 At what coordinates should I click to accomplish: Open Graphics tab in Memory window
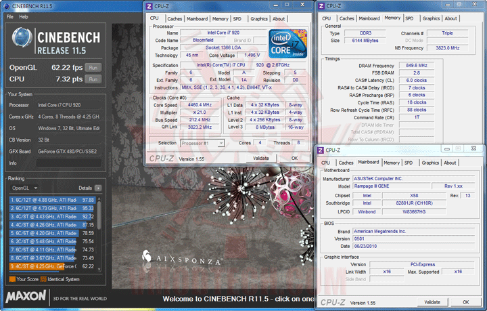431,18
